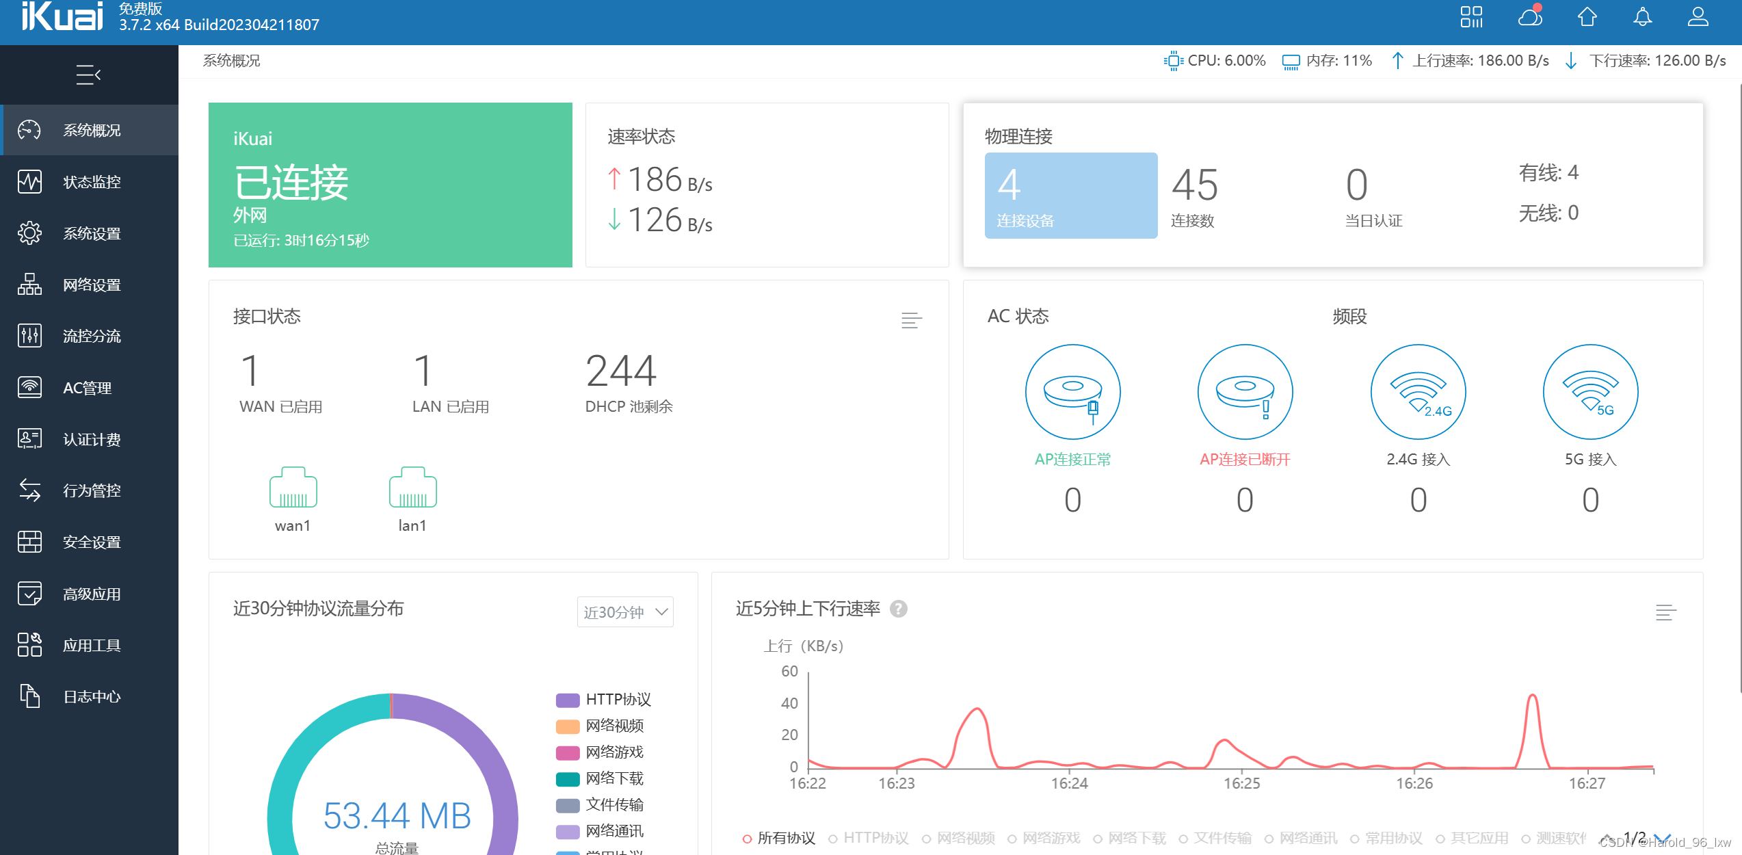
Task: Toggle the 网络游戏 legend below rate chart
Action: click(x=1043, y=838)
